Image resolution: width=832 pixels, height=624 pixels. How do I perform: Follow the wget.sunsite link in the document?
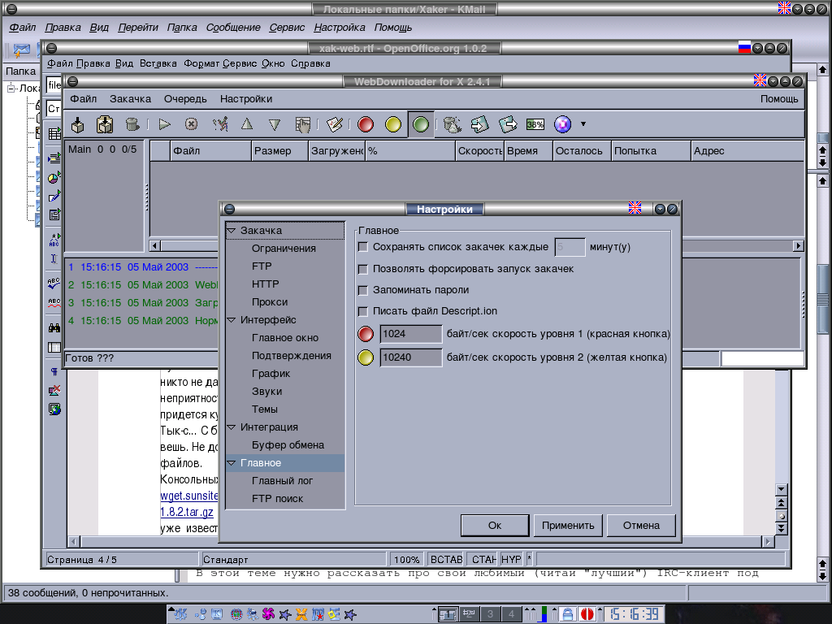[x=188, y=496]
